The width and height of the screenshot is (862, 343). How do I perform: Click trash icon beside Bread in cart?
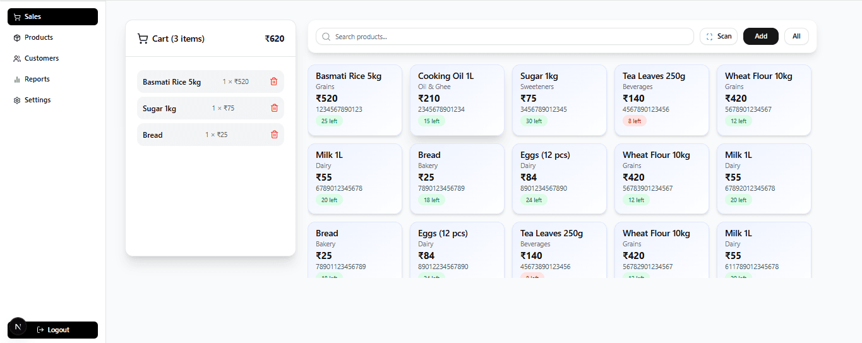[x=274, y=135]
